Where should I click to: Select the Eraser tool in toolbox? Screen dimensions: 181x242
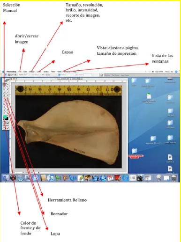tap(4, 98)
